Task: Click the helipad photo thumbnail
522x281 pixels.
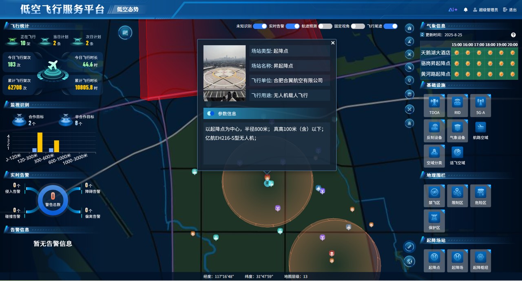Action: pos(224,73)
